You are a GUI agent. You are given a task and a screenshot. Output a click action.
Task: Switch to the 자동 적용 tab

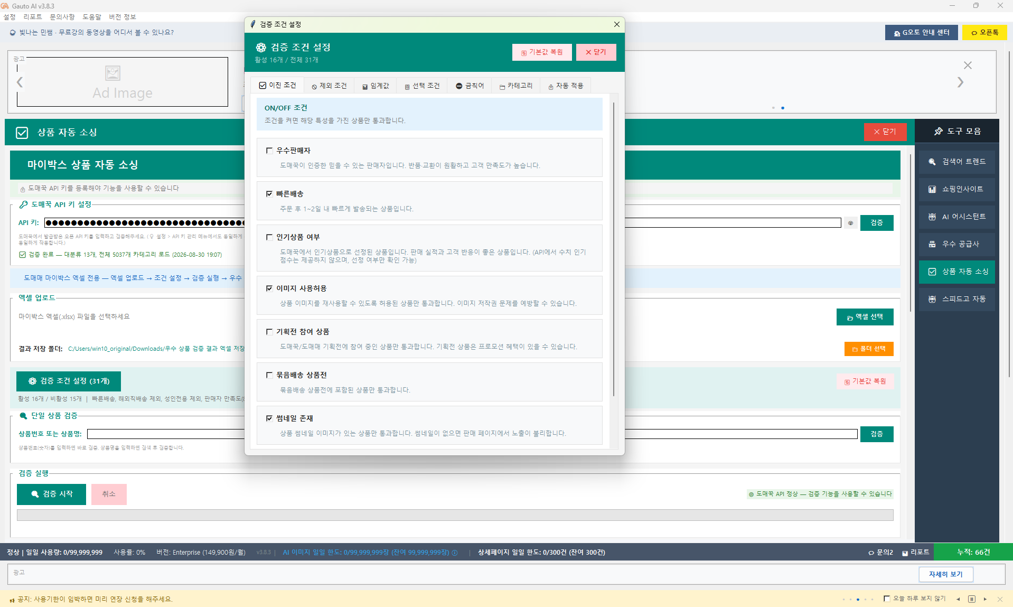(x=566, y=86)
